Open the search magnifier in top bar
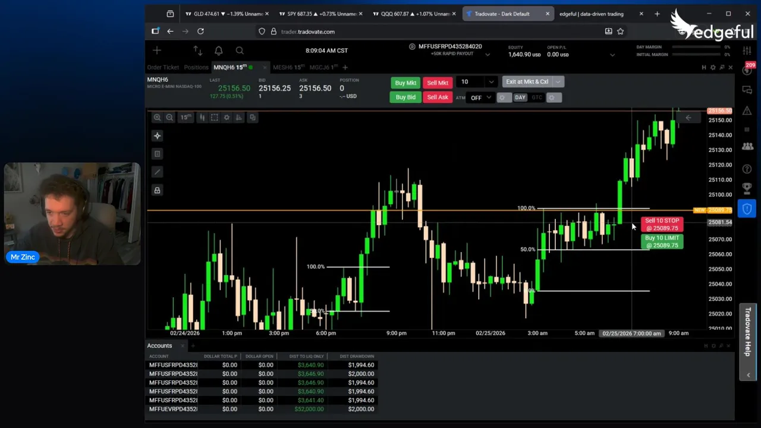761x428 pixels. 240,51
